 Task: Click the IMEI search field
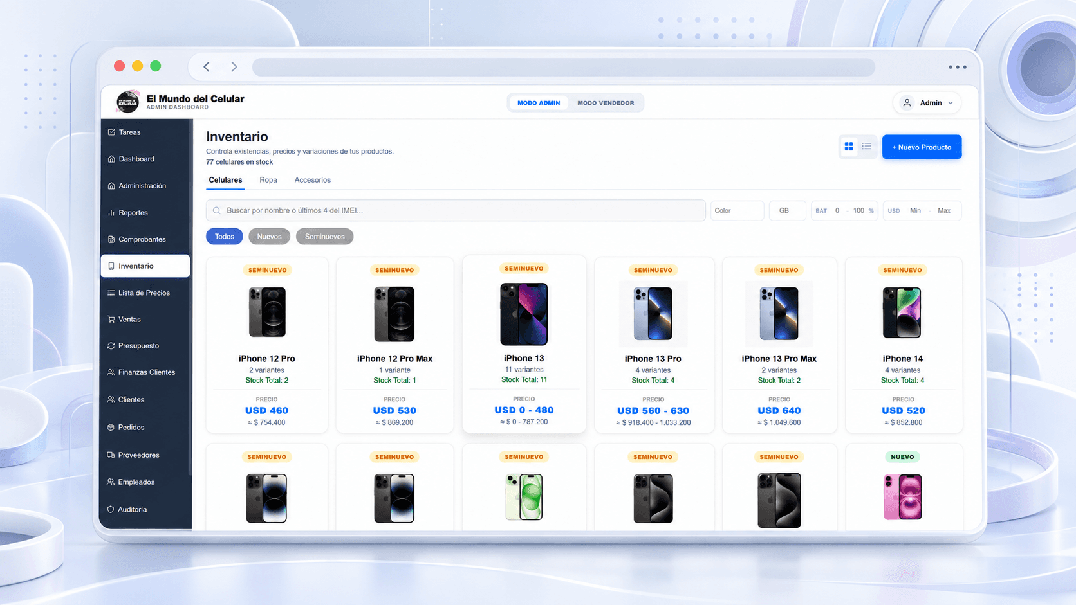[456, 210]
